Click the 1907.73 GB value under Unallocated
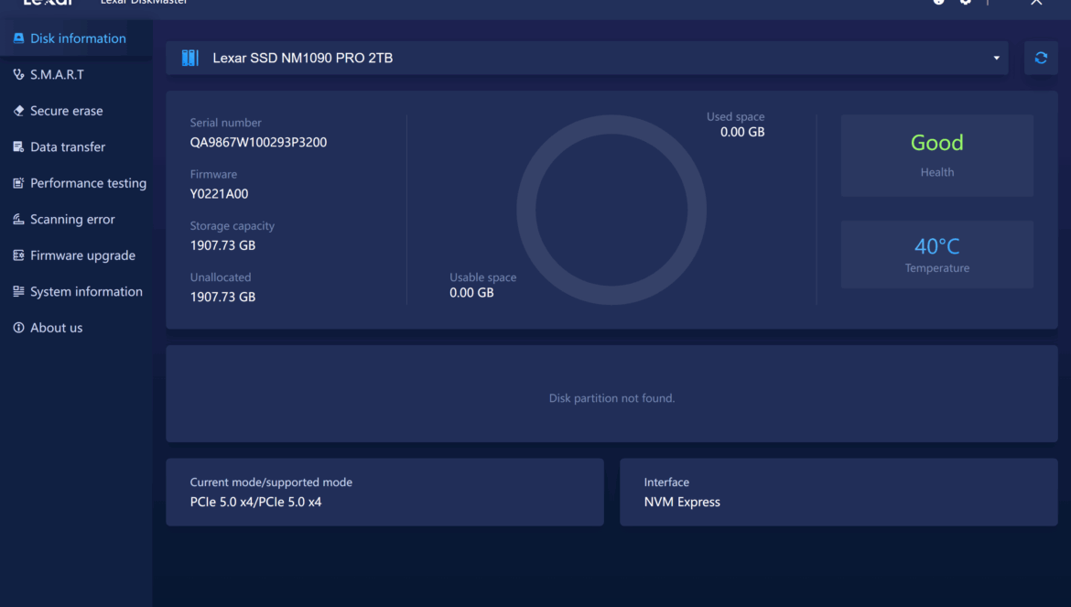Image resolution: width=1071 pixels, height=607 pixels. pos(222,297)
